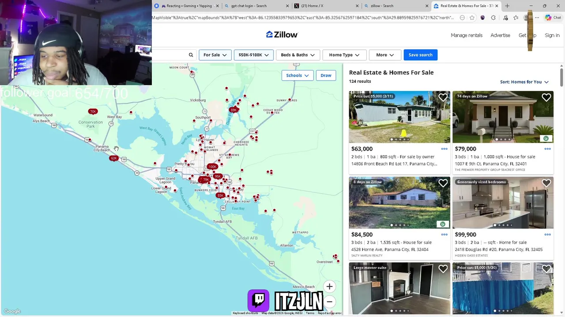Heart the 'Price cut: $5,000 (1/20)' listing
Viewport: 565px width, 317px height.
546,269
